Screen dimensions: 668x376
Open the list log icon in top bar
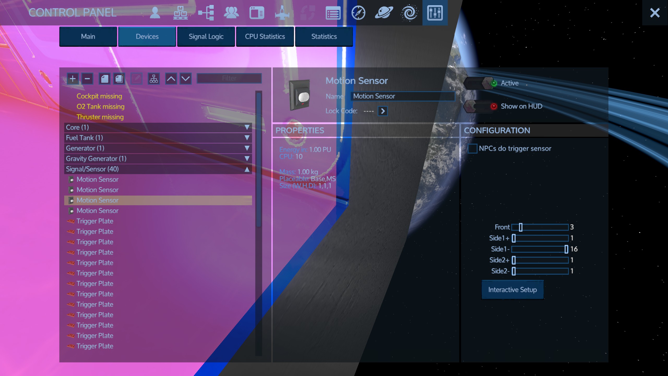pos(333,13)
